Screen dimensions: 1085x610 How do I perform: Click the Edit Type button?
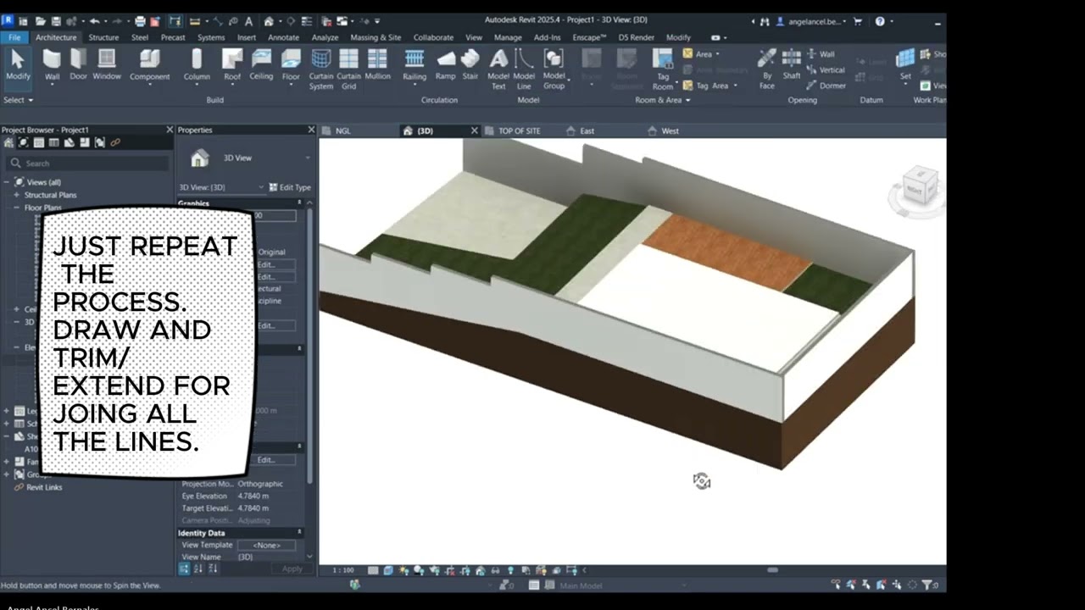290,187
